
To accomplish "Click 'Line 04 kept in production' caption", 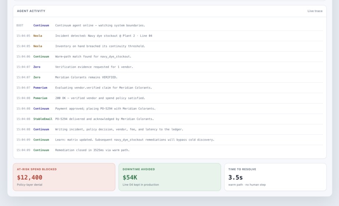I will (141, 185).
